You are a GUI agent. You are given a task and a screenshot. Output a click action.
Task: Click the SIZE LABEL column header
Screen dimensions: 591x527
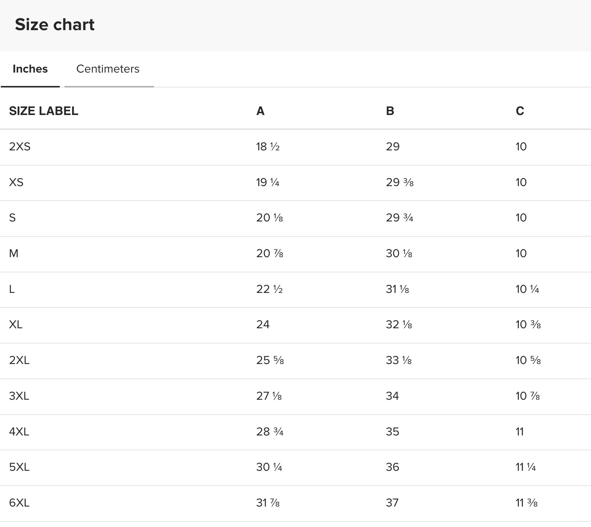(x=44, y=111)
